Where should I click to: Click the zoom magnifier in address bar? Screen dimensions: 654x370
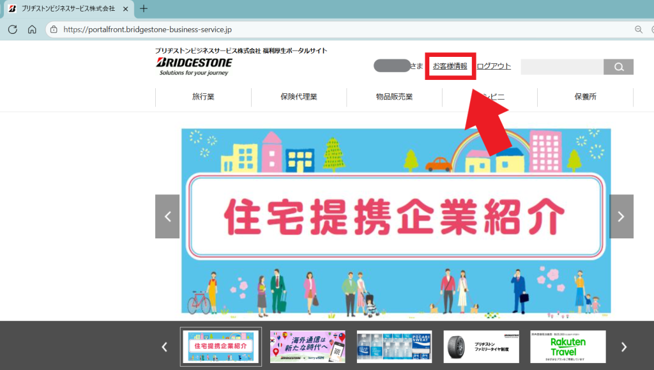638,29
